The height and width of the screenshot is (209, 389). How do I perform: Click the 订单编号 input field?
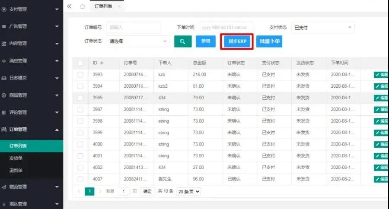pyautogui.click(x=134, y=28)
